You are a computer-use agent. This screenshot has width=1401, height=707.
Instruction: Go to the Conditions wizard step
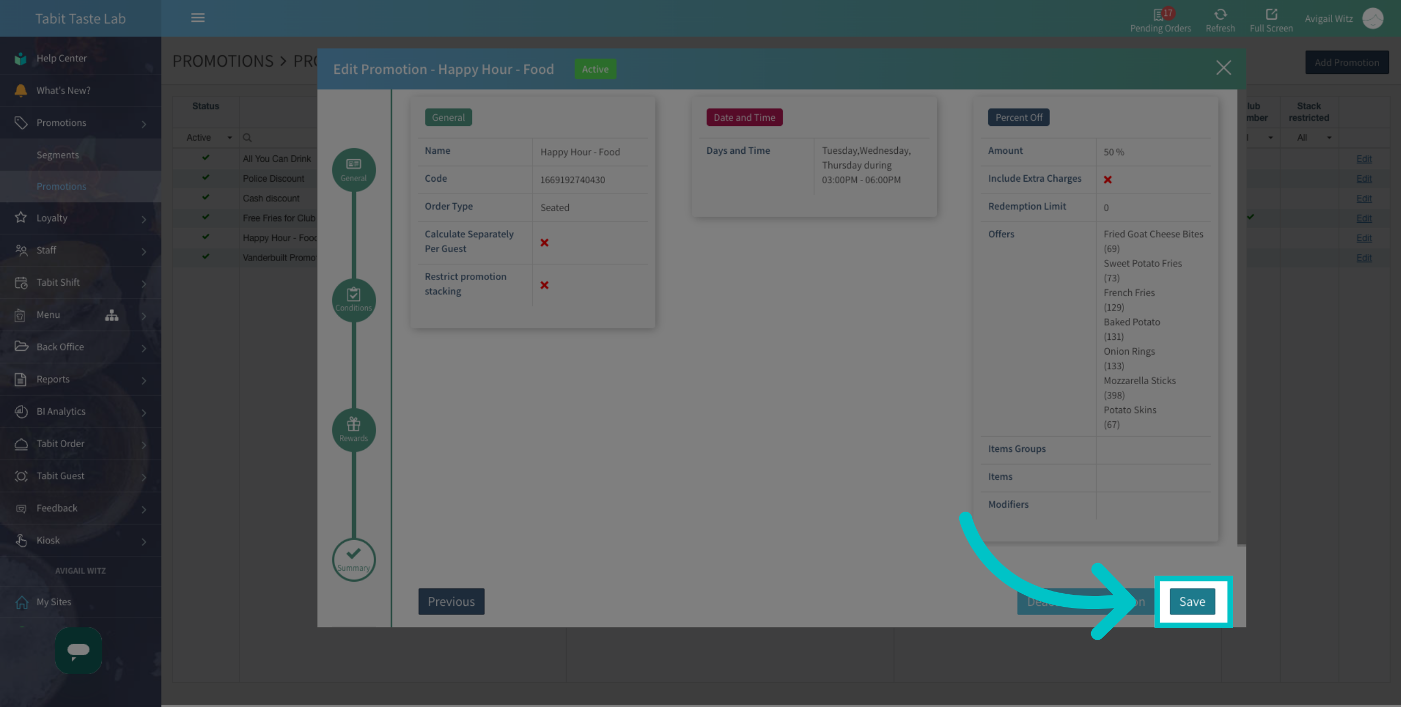pos(354,300)
